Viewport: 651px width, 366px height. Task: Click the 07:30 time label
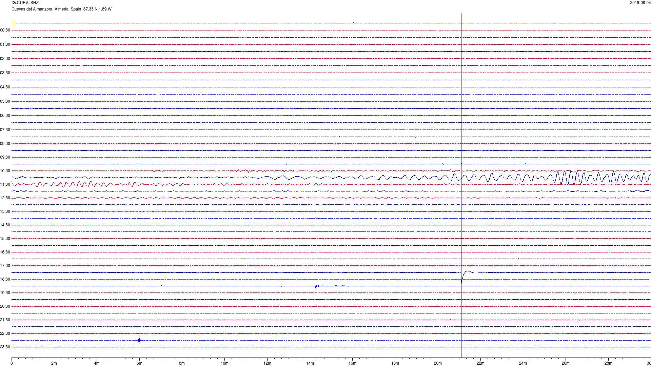pyautogui.click(x=5, y=130)
